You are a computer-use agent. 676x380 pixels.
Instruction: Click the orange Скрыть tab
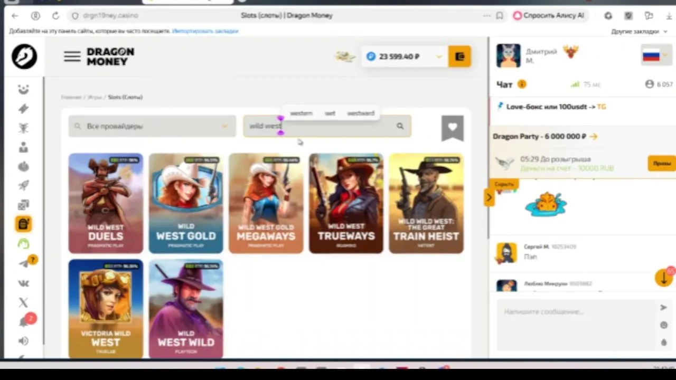504,184
